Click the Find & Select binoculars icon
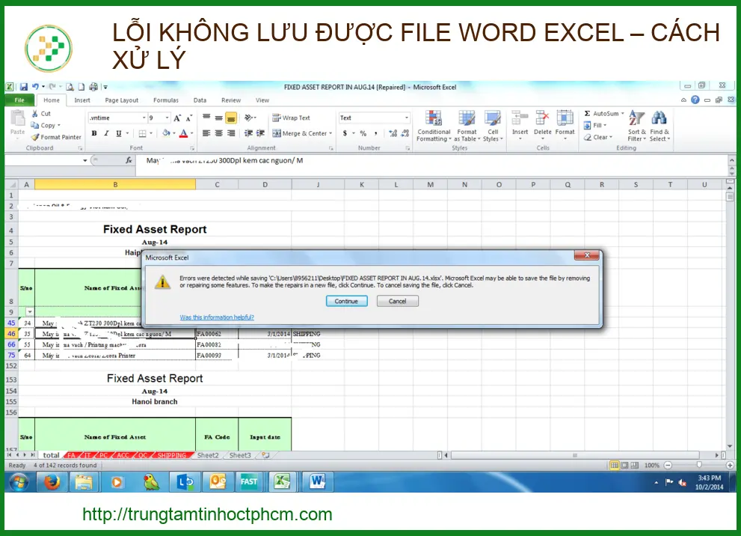Viewport: 741px width, 536px height. pos(659,126)
